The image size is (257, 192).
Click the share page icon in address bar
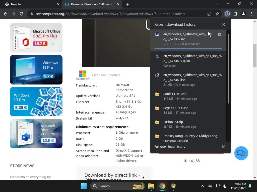click(x=209, y=14)
